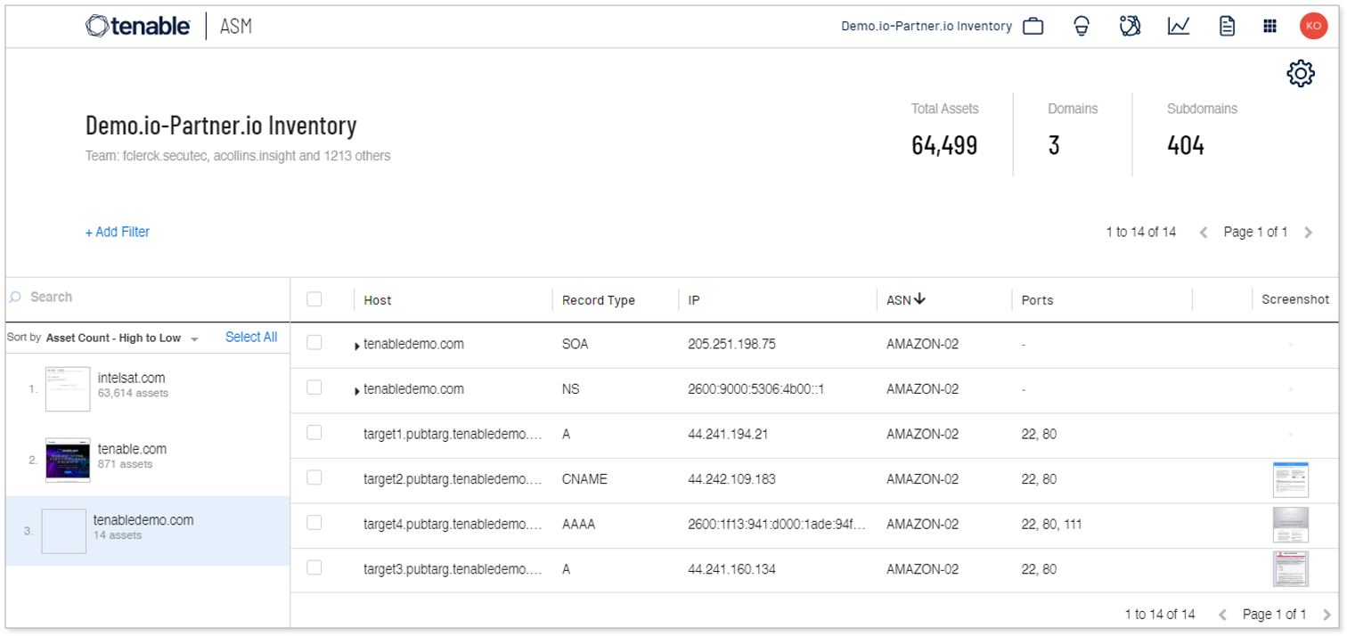Open the tenabledemo.com blank thumbnail
1347x636 pixels.
click(x=63, y=531)
